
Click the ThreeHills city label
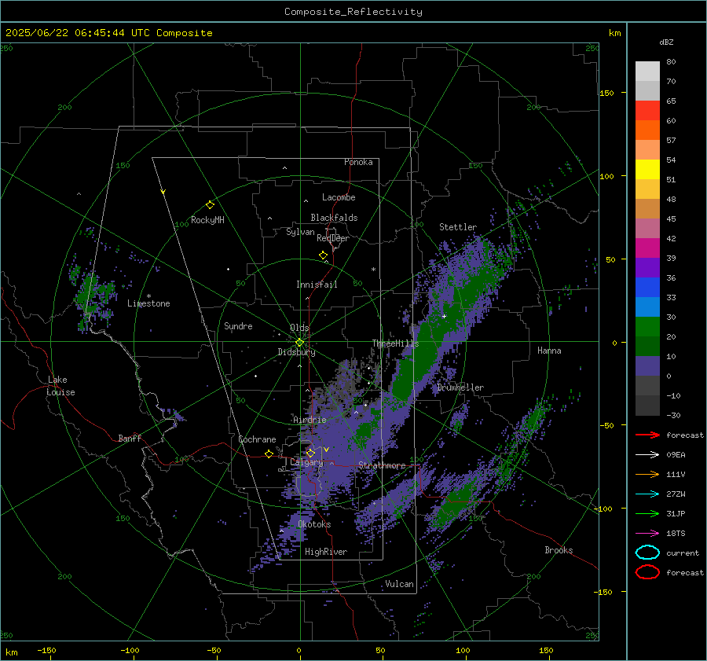pyautogui.click(x=395, y=343)
